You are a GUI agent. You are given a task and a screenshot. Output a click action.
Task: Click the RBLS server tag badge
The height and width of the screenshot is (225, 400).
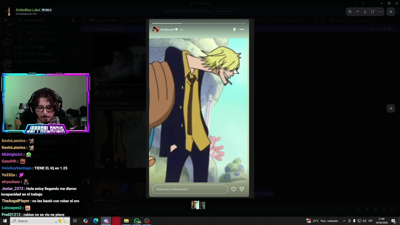point(47,10)
